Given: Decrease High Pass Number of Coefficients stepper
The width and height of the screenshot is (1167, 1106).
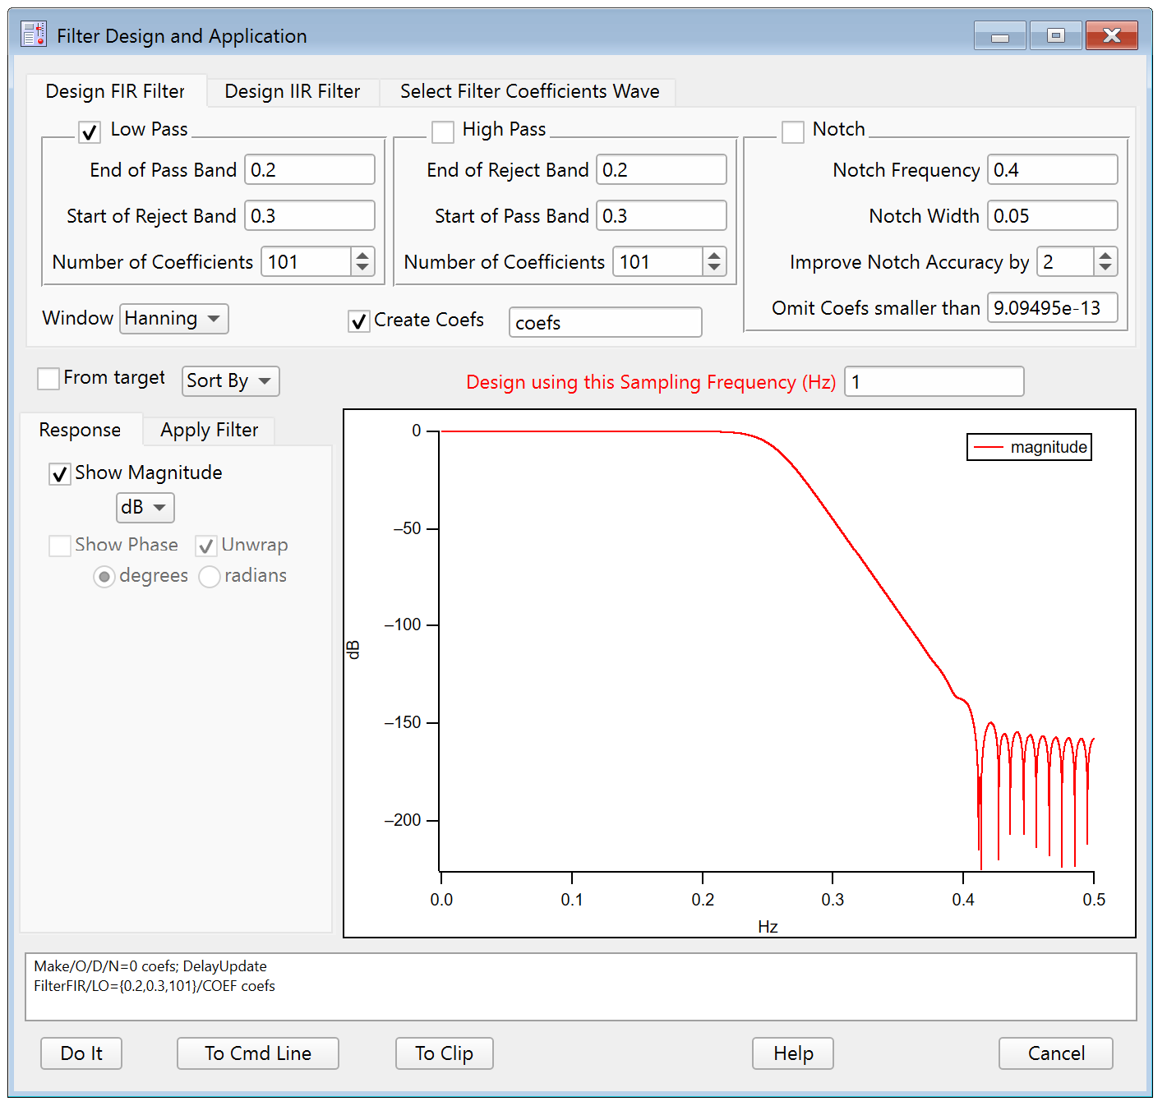Looking at the screenshot, I should click(714, 268).
